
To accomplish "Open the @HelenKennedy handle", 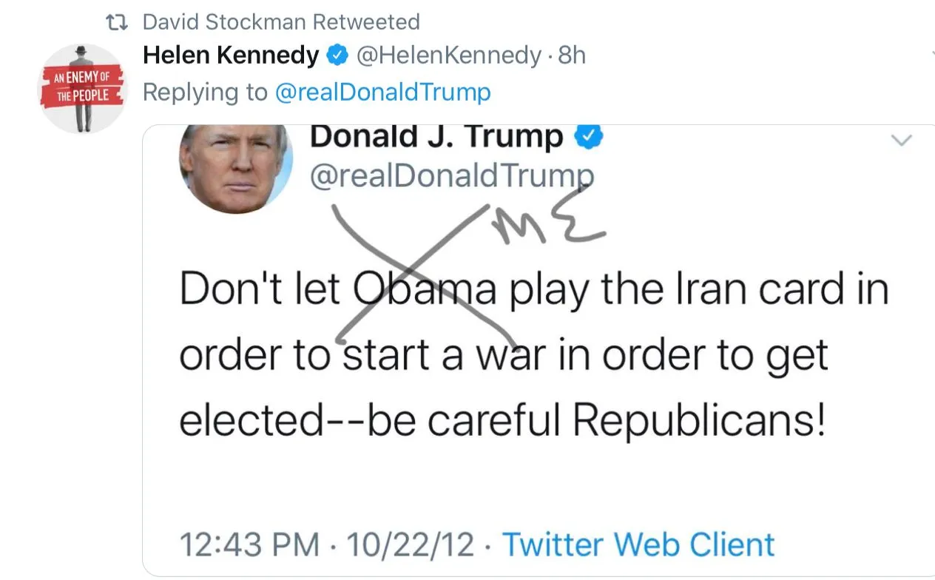I will pos(450,55).
